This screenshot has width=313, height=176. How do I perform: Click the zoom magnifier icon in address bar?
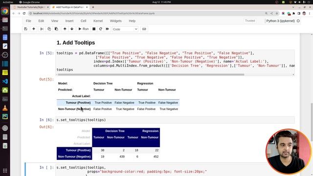(266, 13)
